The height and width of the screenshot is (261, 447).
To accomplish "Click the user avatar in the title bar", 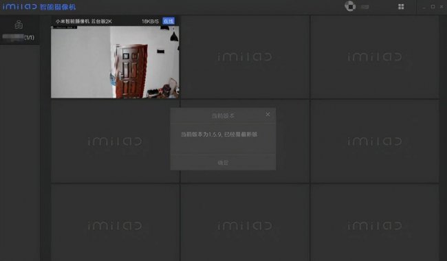I will click(350, 6).
